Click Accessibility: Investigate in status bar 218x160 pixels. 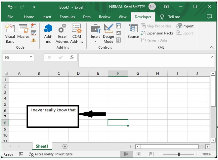(x=50, y=154)
